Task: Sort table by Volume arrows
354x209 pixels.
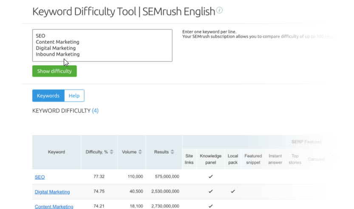Action: coord(140,152)
